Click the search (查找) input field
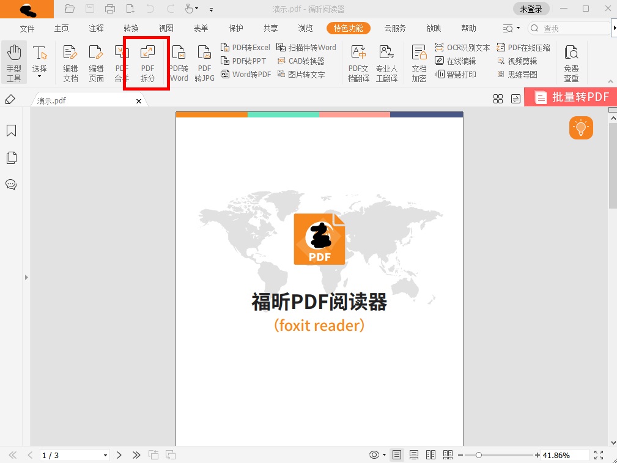This screenshot has width=617, height=463. 569,28
